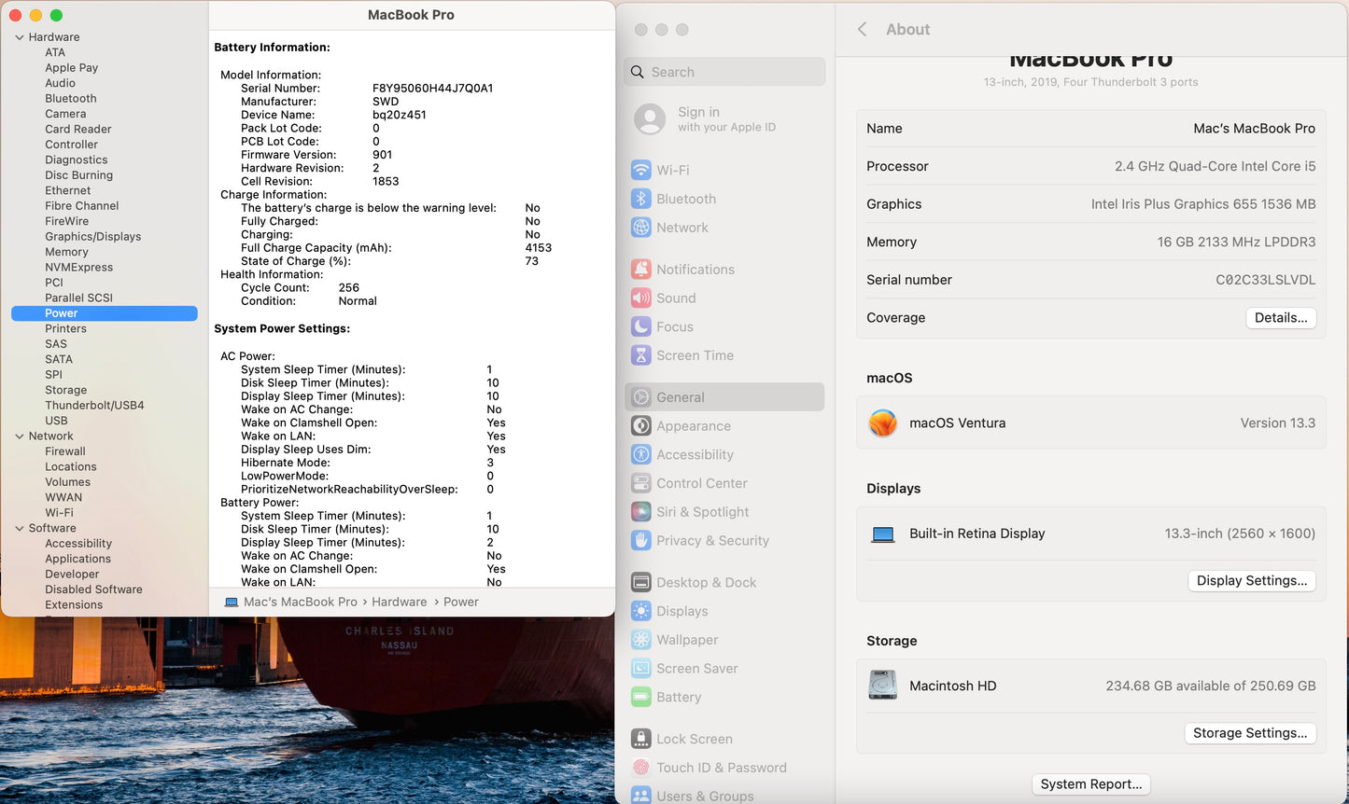Open coverage Details for this MacBook

1280,317
